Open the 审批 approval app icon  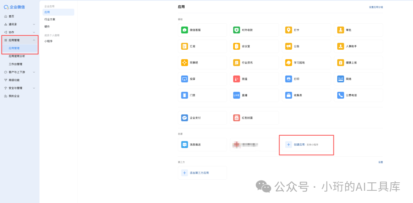point(341,30)
